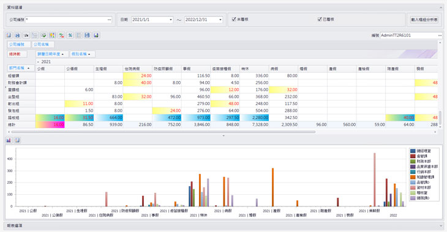The image size is (447, 232).
Task: Click the 'Ya' text-format icon in pivot toolbar
Action: click(26, 35)
